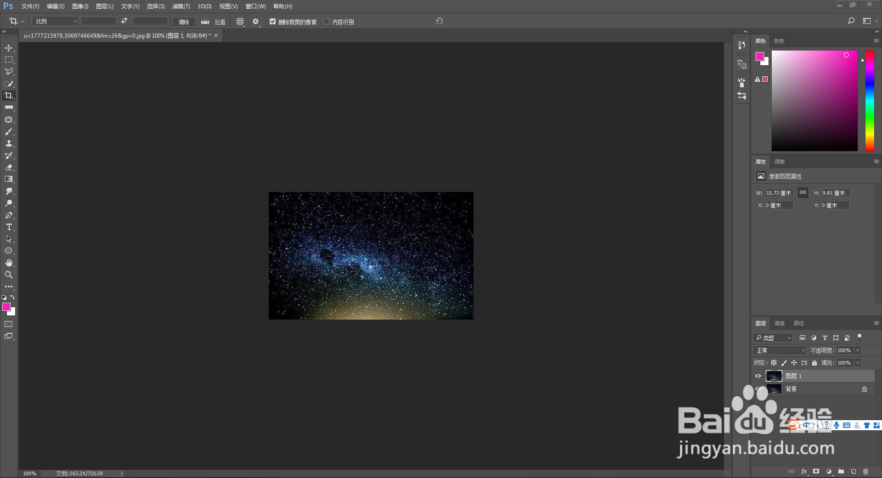
Task: Select the Rectangular Marquee tool
Action: 9,60
